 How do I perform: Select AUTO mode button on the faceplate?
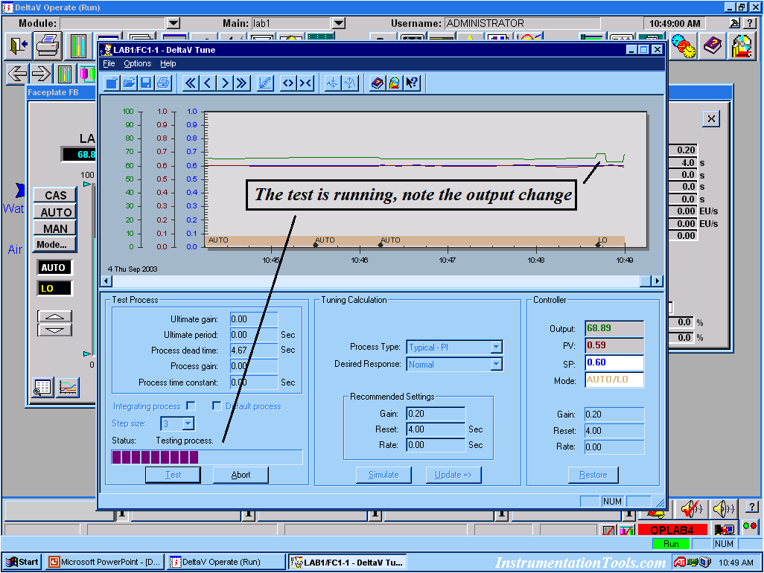point(55,212)
